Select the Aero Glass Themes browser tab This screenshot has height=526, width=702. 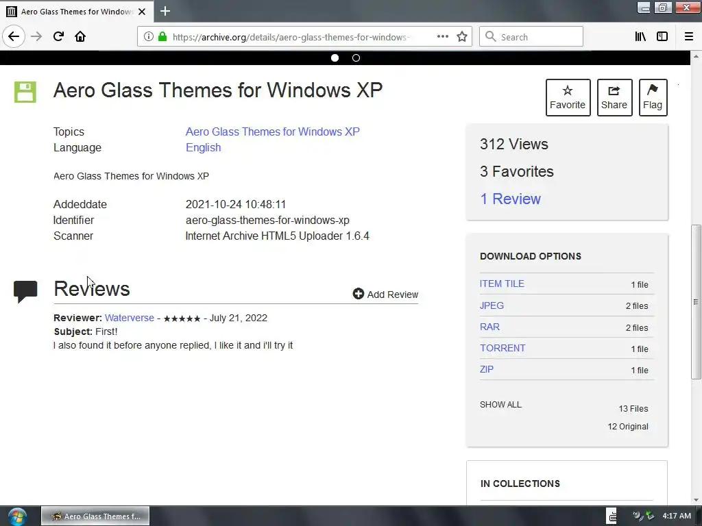(77, 11)
